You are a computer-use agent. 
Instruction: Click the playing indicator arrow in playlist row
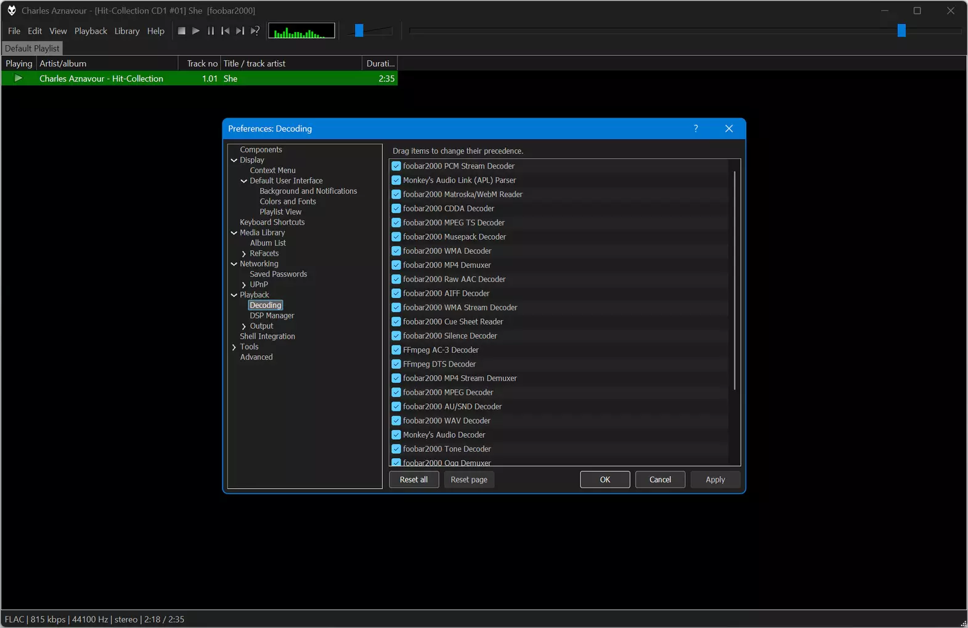click(18, 78)
